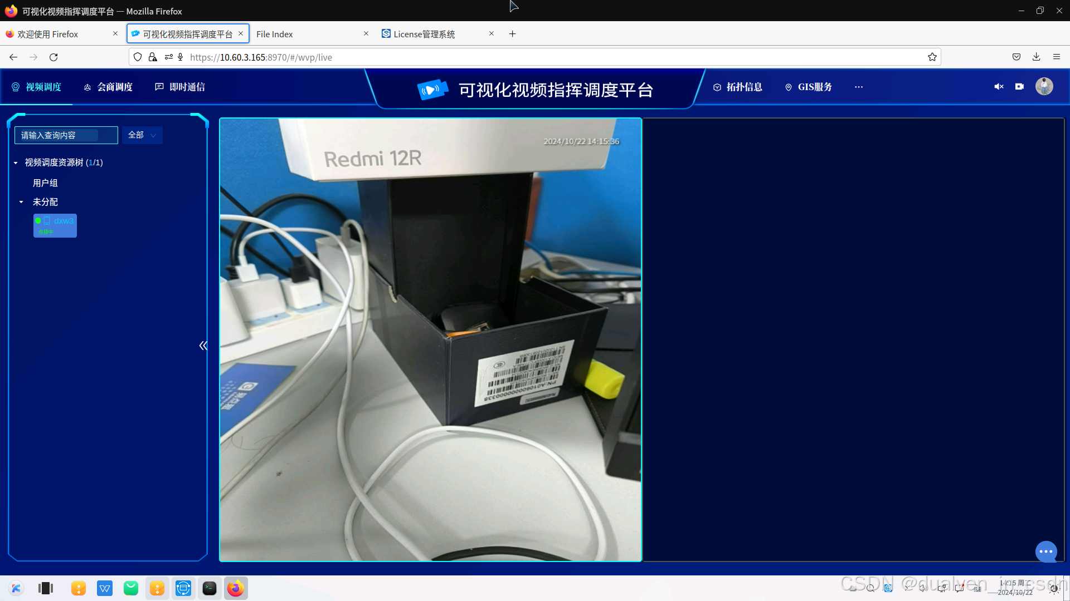Switch to the File Index tab
Viewport: 1070px width, 601px height.
[x=274, y=34]
